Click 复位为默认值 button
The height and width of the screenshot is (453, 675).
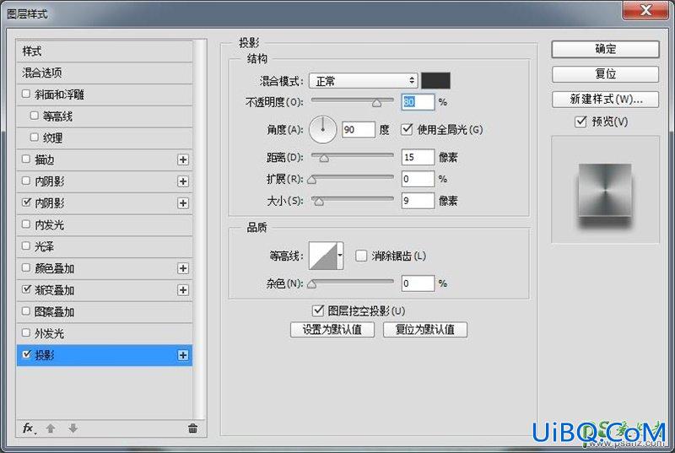click(x=425, y=330)
